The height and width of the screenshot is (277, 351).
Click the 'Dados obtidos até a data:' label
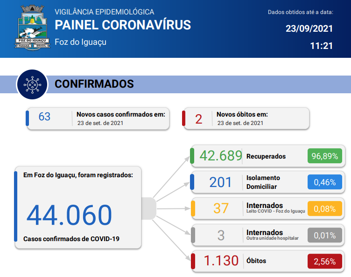(x=301, y=12)
